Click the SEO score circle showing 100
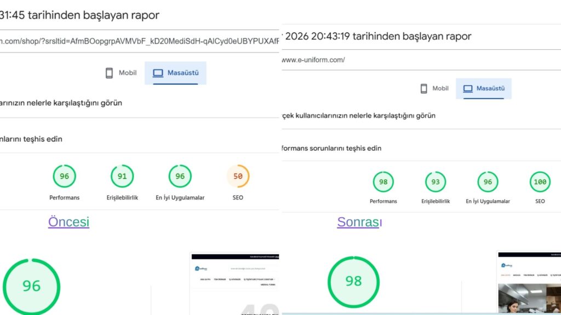This screenshot has width=561, height=315. 540,182
